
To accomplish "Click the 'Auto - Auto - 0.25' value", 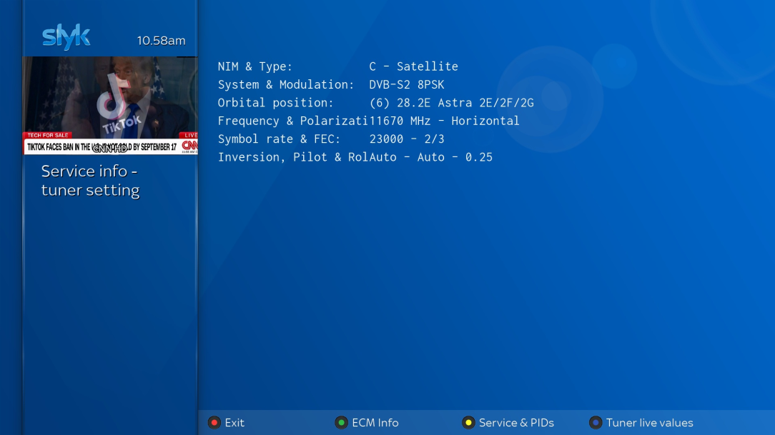I will [431, 157].
